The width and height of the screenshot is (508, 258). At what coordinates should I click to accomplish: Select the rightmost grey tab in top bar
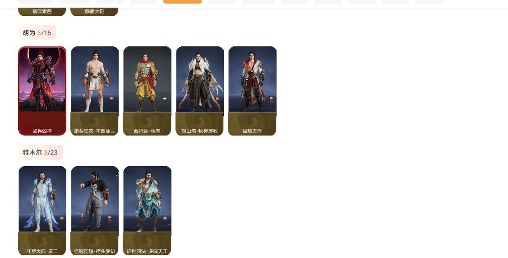[x=429, y=2]
